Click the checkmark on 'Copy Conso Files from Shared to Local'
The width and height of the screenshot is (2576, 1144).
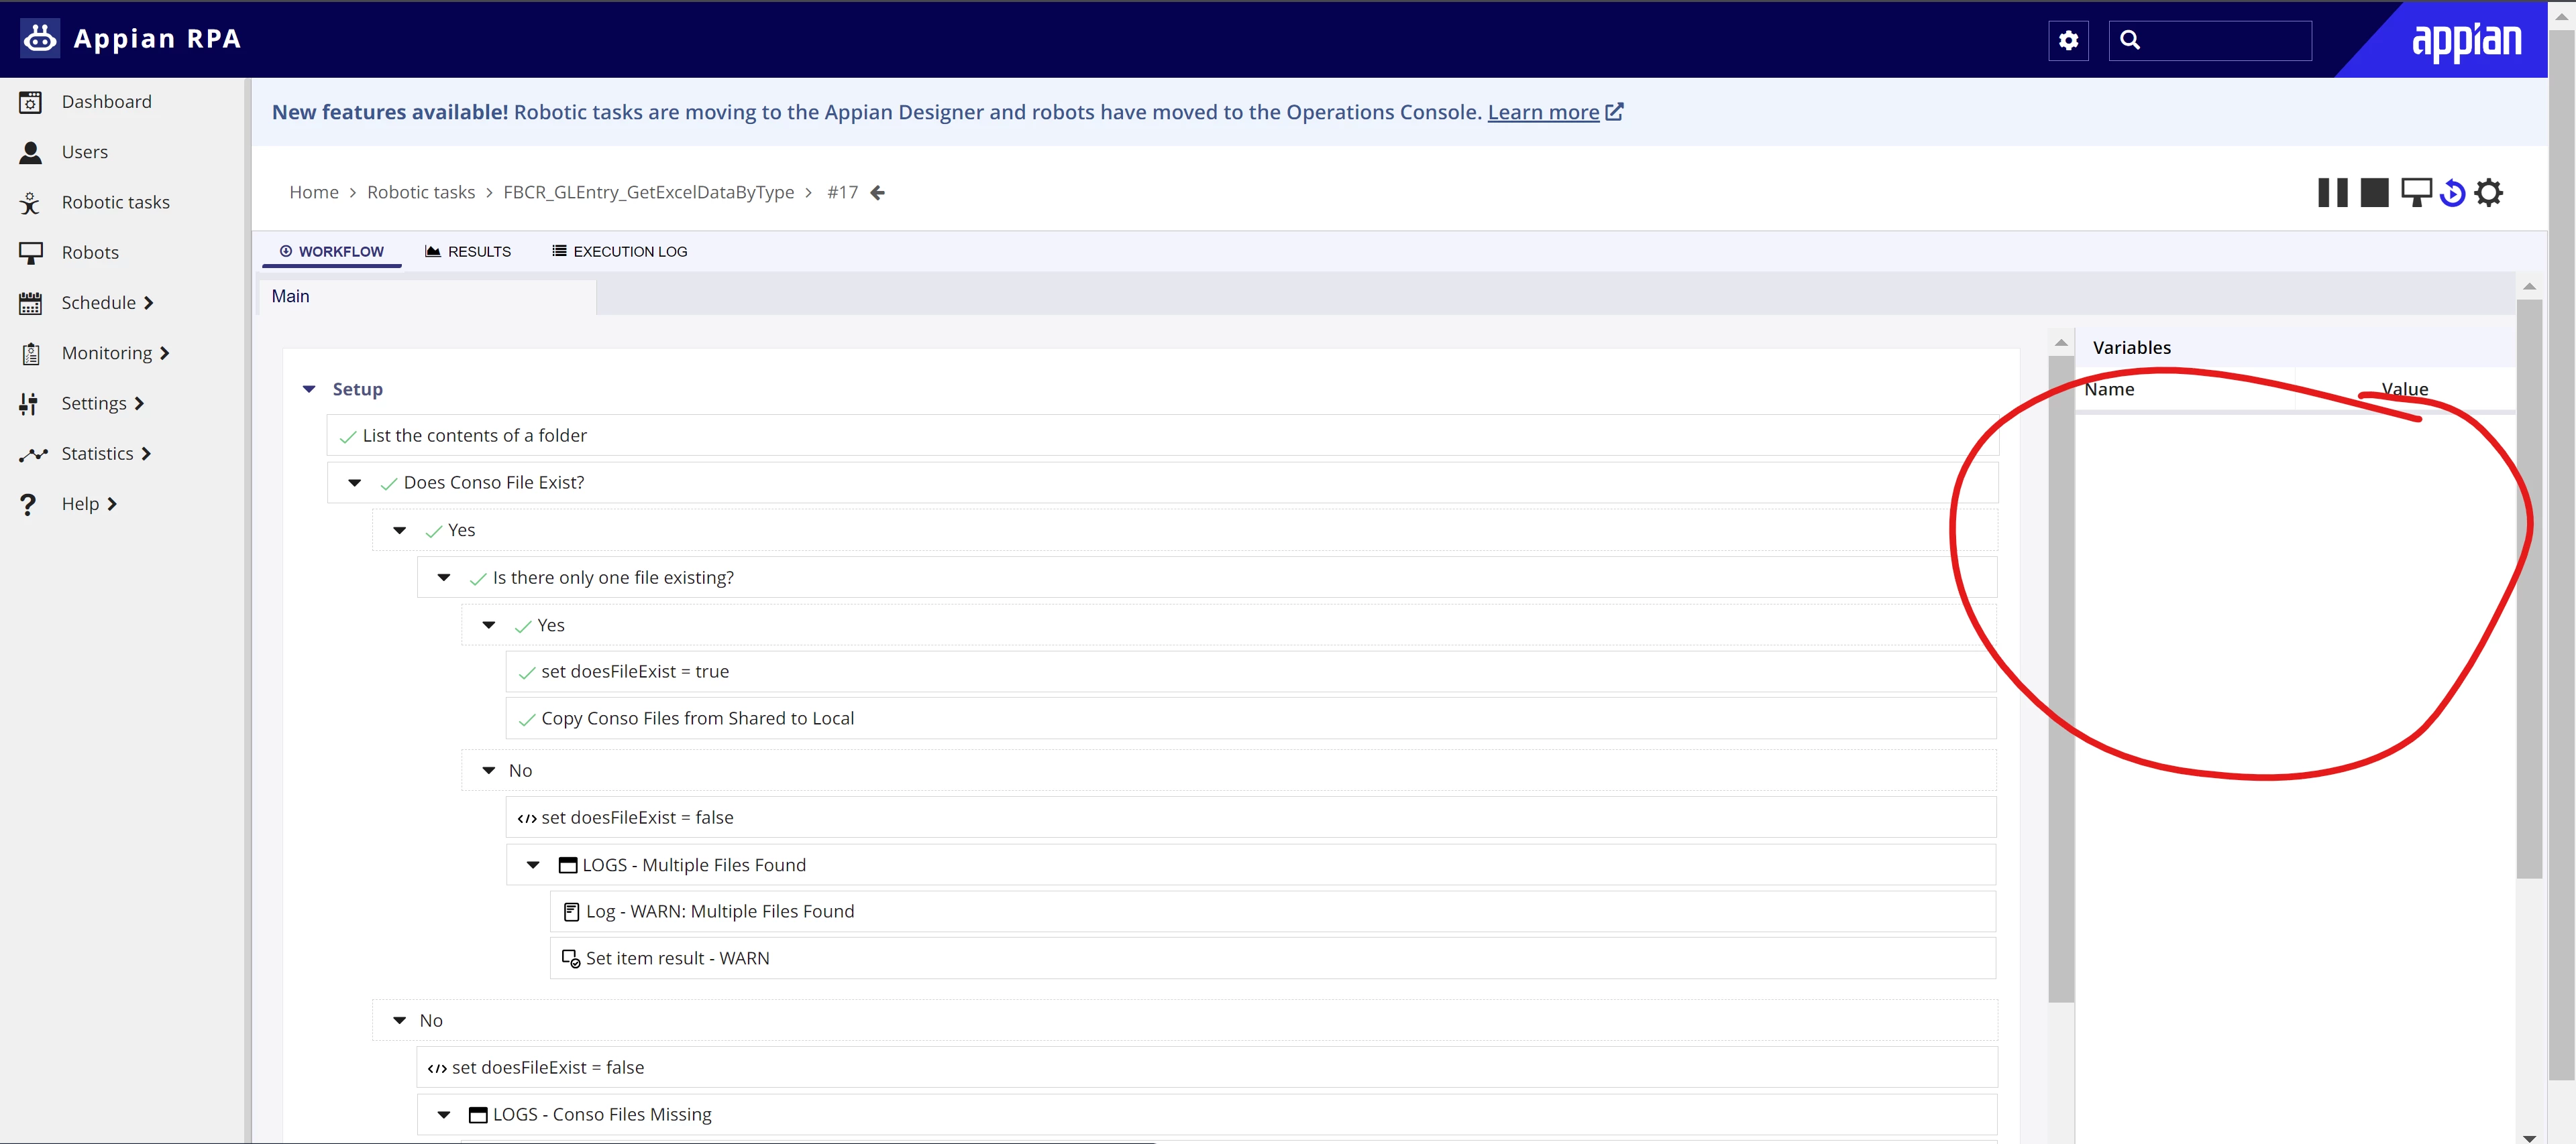coord(527,719)
